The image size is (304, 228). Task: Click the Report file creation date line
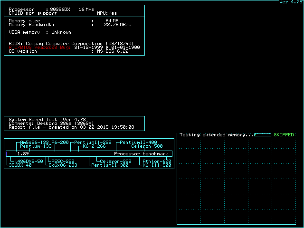click(x=71, y=127)
